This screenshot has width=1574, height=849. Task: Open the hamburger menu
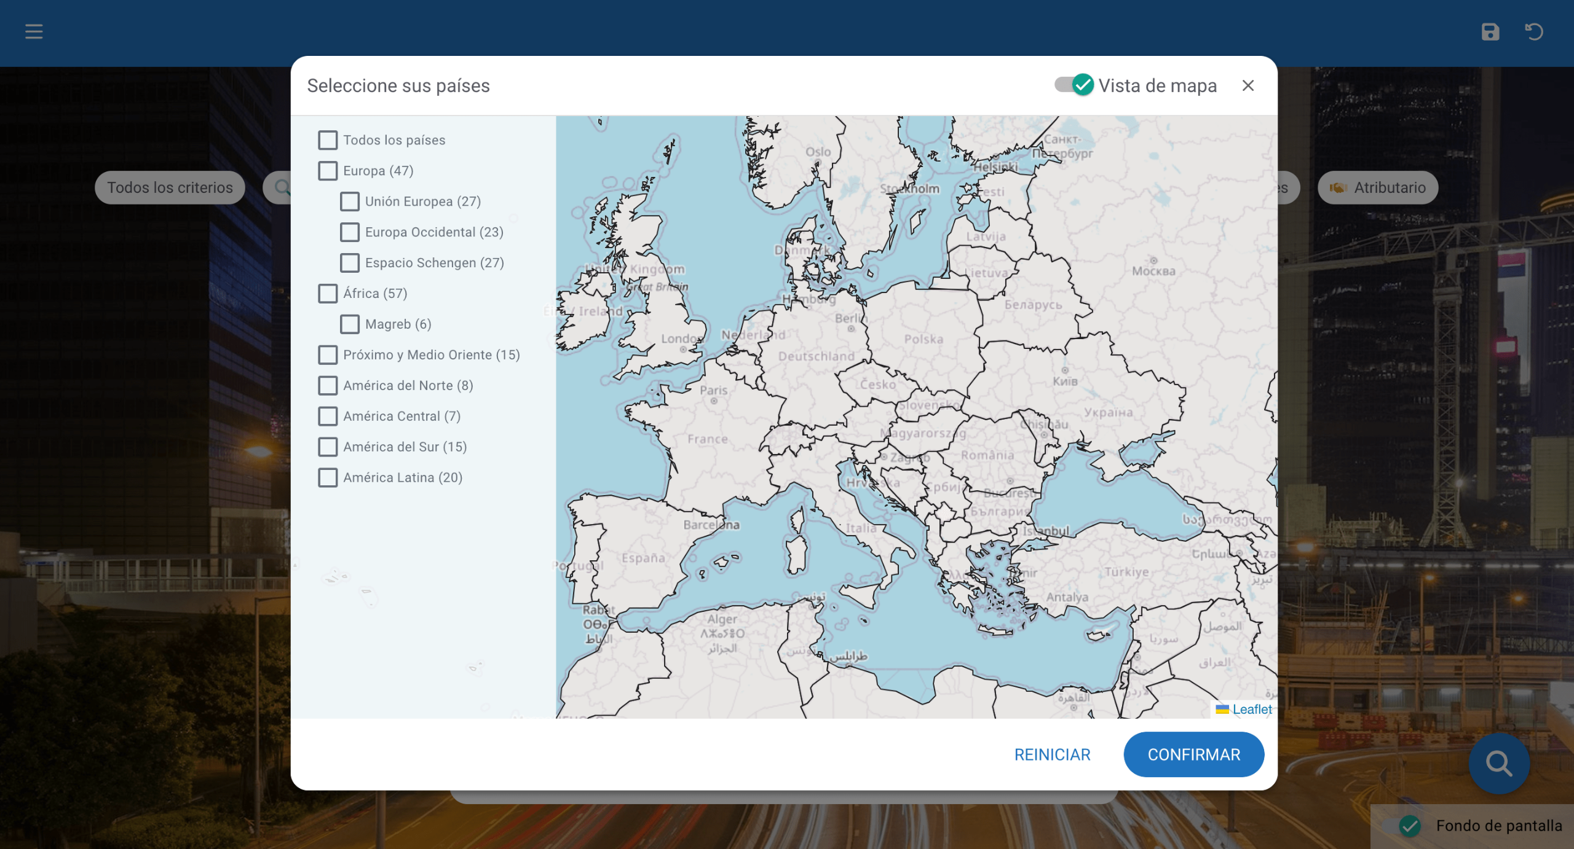point(34,31)
